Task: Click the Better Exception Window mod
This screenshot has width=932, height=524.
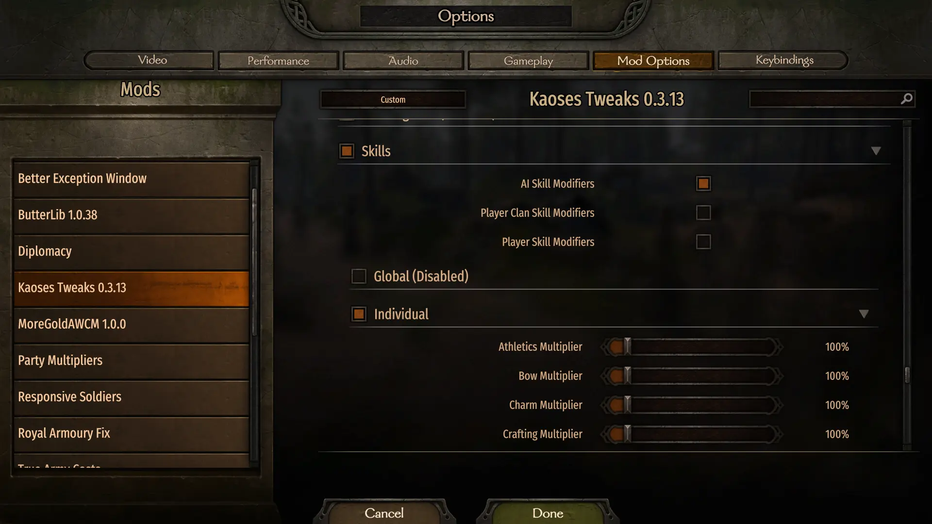Action: point(131,178)
